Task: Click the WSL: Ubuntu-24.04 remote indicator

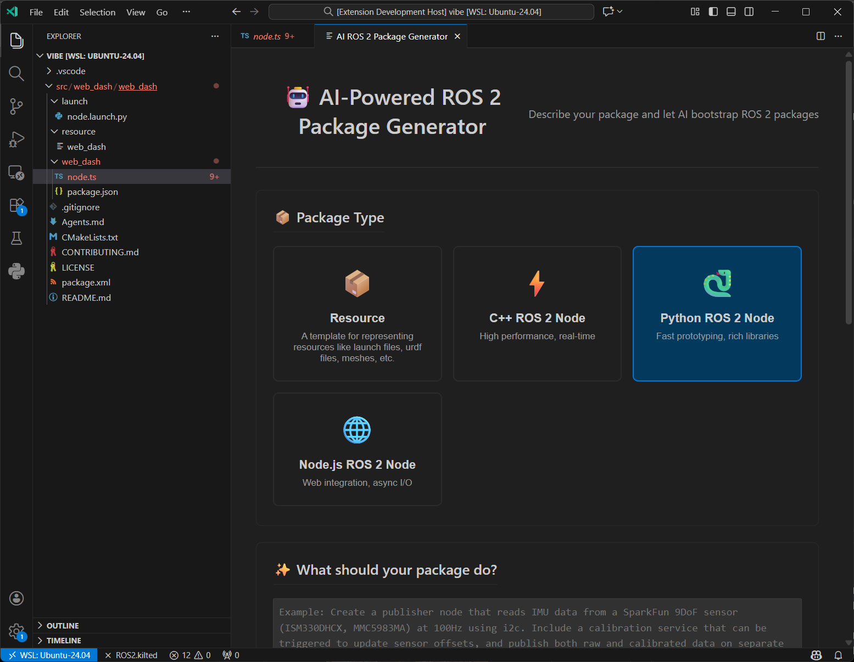Action: click(x=49, y=655)
